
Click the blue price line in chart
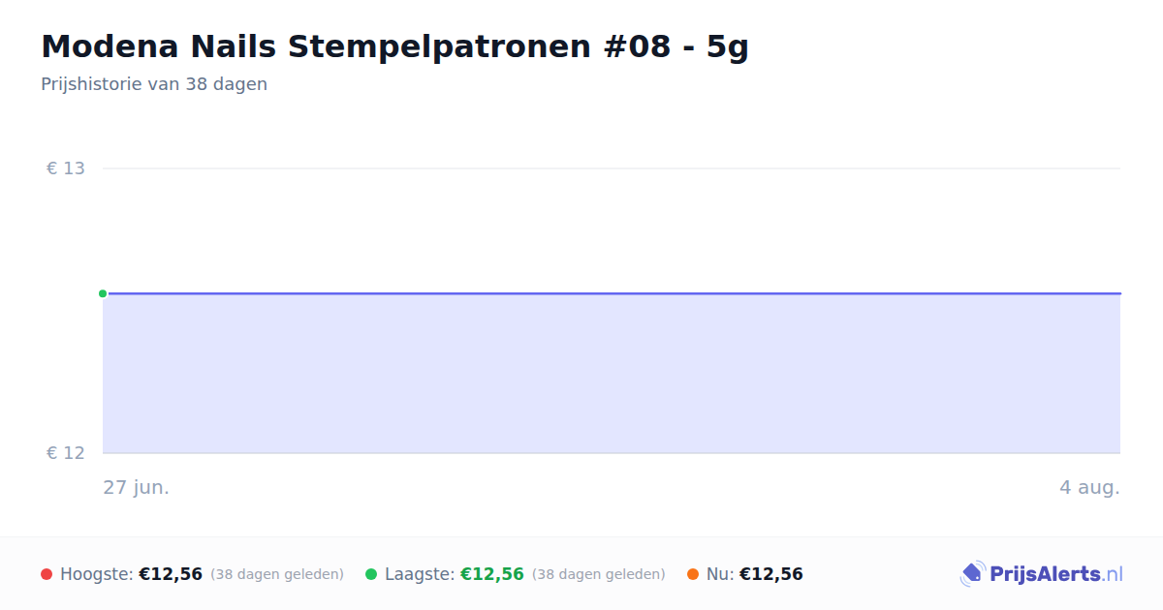point(612,293)
